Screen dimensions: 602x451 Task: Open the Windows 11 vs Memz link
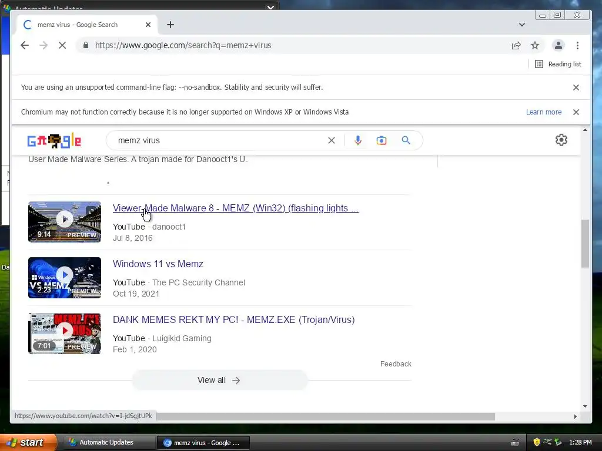pos(158,264)
